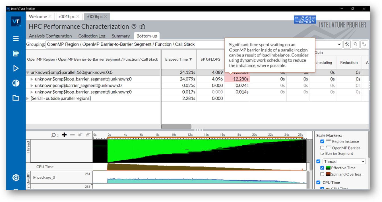Click the search magnifier icon next to Grouping

click(356, 44)
